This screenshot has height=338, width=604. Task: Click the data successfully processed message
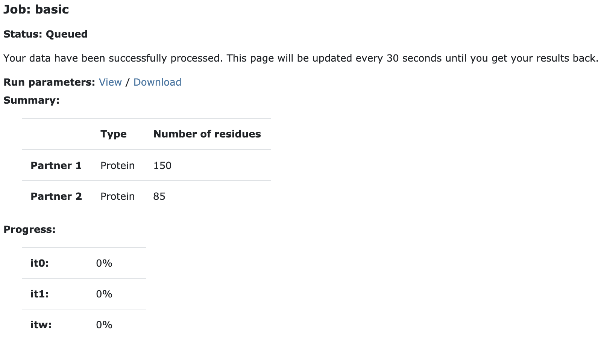(x=301, y=58)
